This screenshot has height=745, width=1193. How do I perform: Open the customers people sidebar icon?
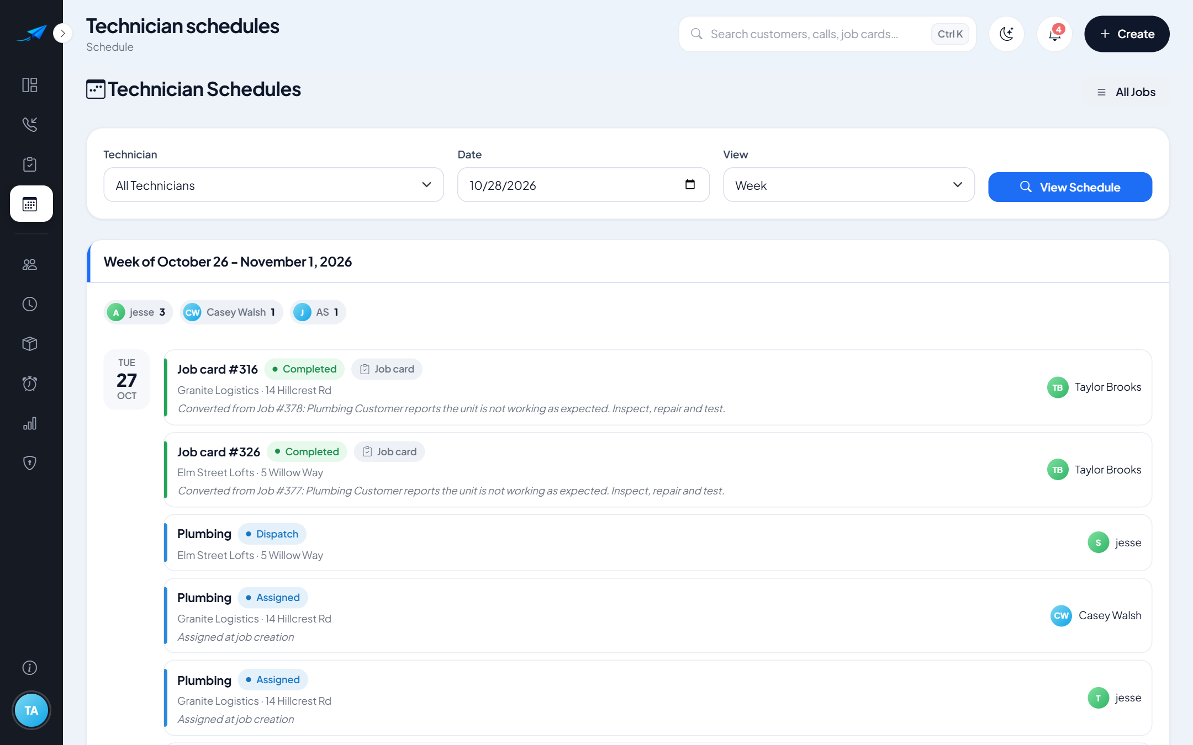(30, 264)
